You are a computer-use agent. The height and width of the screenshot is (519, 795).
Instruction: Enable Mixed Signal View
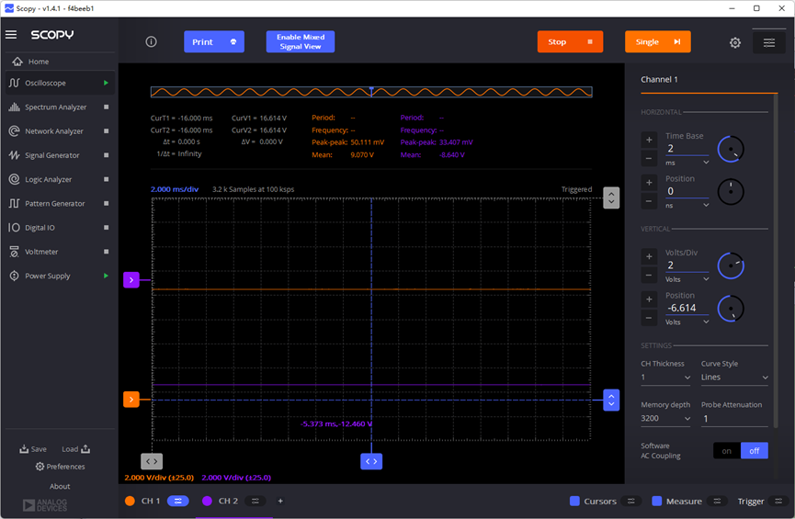pos(301,41)
